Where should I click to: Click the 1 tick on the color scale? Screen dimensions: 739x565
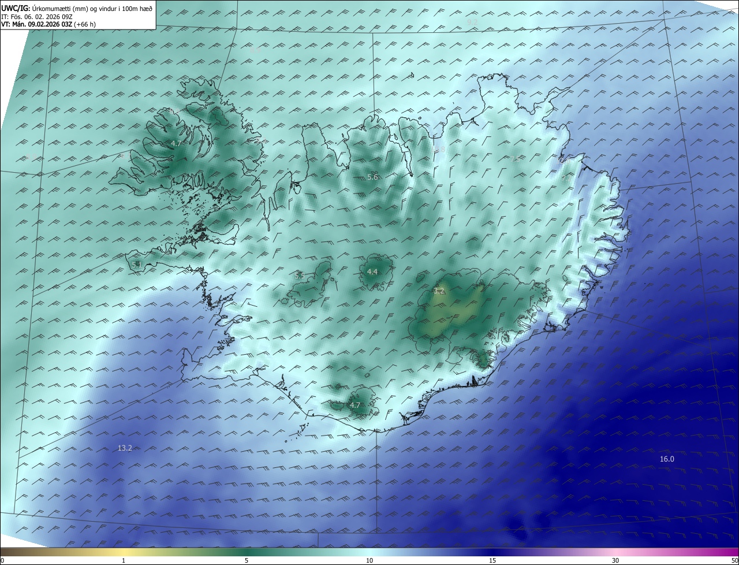pyautogui.click(x=124, y=560)
